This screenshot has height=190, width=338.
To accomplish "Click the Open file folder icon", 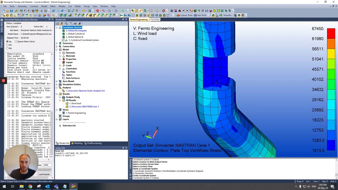I will tap(7, 11).
